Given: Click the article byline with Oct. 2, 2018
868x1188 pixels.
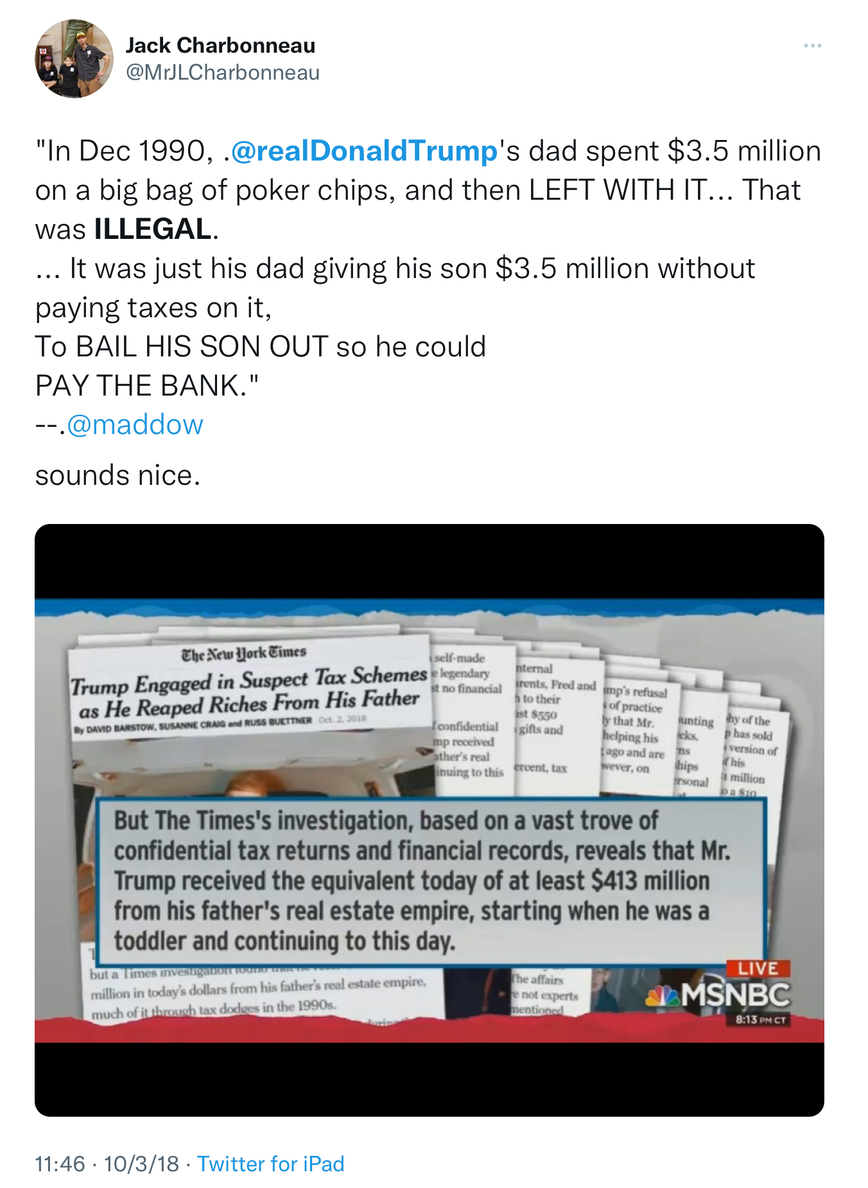Looking at the screenshot, I should click(220, 724).
